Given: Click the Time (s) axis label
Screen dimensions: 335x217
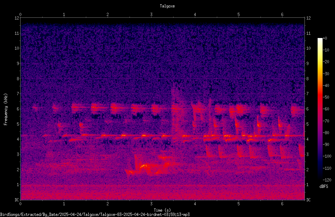Looking at the screenshot, I should (162, 210).
